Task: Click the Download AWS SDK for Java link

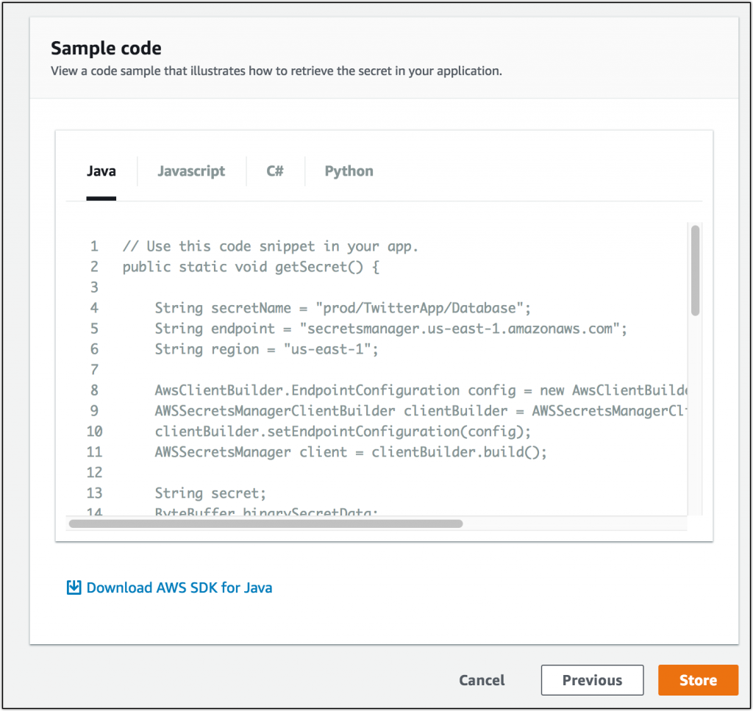Action: tap(179, 587)
